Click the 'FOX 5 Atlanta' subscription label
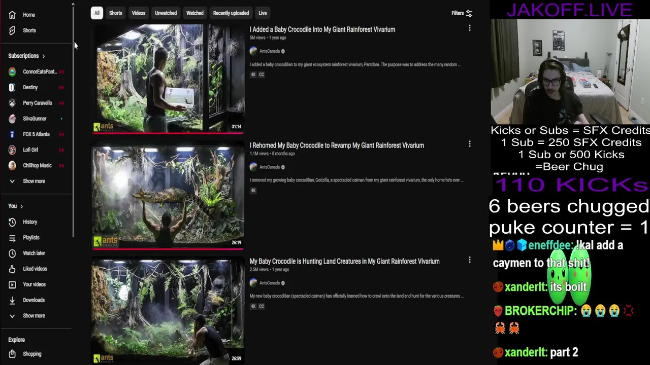Viewport: 650px width, 365px height. click(x=36, y=134)
